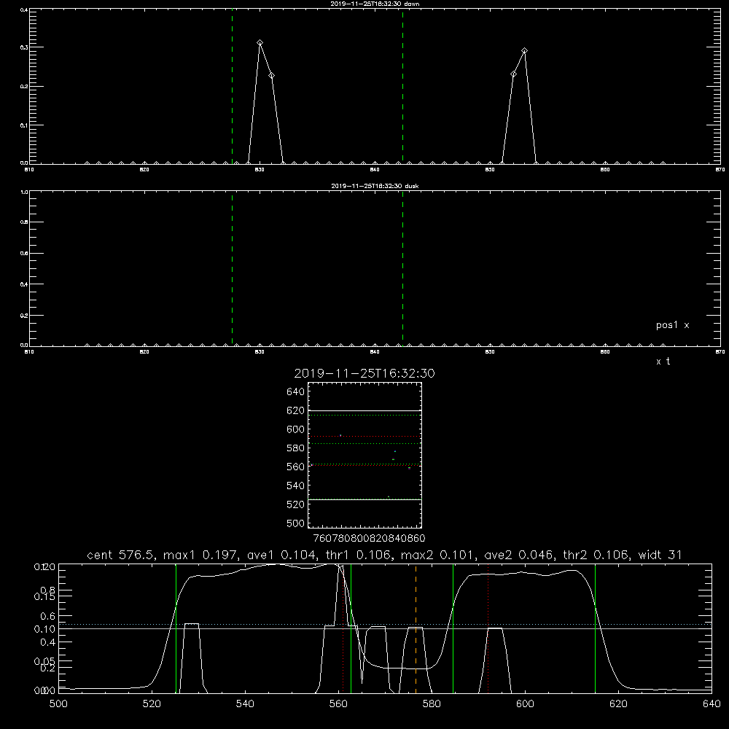
Task: Select the highest diamond marker of the second dawn peak
Action: 524,51
